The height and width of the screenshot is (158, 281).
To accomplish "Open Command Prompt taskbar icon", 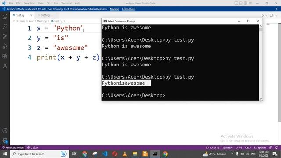I will [155, 154].
